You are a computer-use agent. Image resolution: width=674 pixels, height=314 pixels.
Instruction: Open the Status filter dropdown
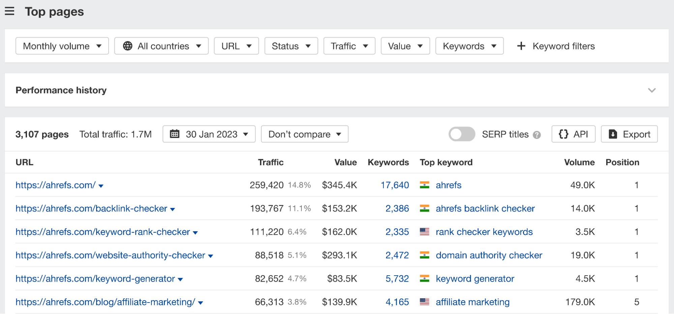click(291, 46)
